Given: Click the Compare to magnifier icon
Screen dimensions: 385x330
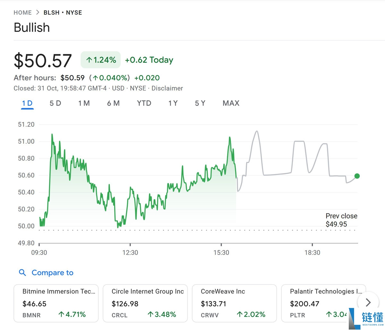Looking at the screenshot, I should (x=22, y=273).
